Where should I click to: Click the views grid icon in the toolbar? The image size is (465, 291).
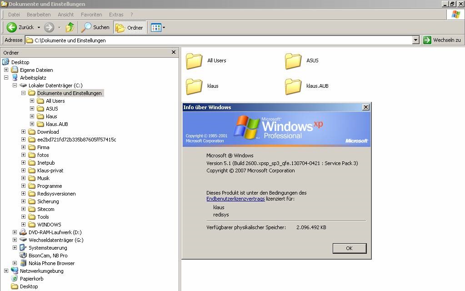(x=156, y=28)
